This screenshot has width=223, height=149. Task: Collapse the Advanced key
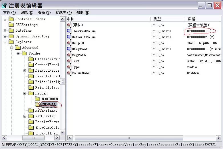(12, 48)
